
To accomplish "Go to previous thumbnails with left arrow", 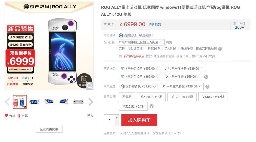I will point(7,102).
